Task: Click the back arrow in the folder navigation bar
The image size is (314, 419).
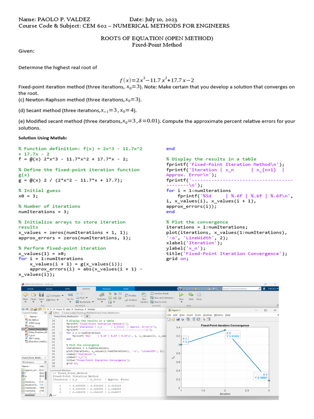Action: [x=23, y=309]
